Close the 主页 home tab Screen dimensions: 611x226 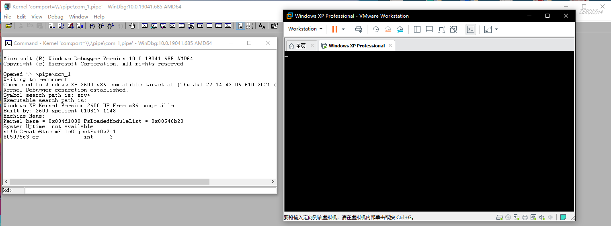click(x=312, y=46)
